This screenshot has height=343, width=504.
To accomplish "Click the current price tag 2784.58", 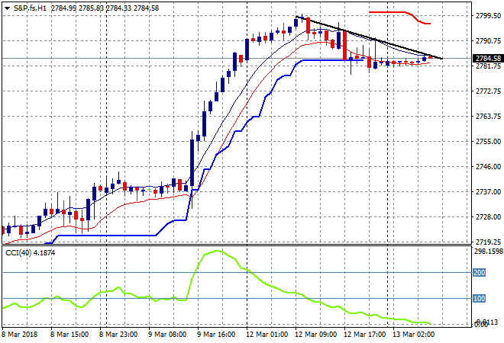I will (x=486, y=58).
